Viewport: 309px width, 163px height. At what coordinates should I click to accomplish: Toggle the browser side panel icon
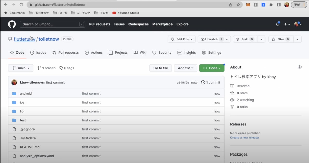click(279, 5)
